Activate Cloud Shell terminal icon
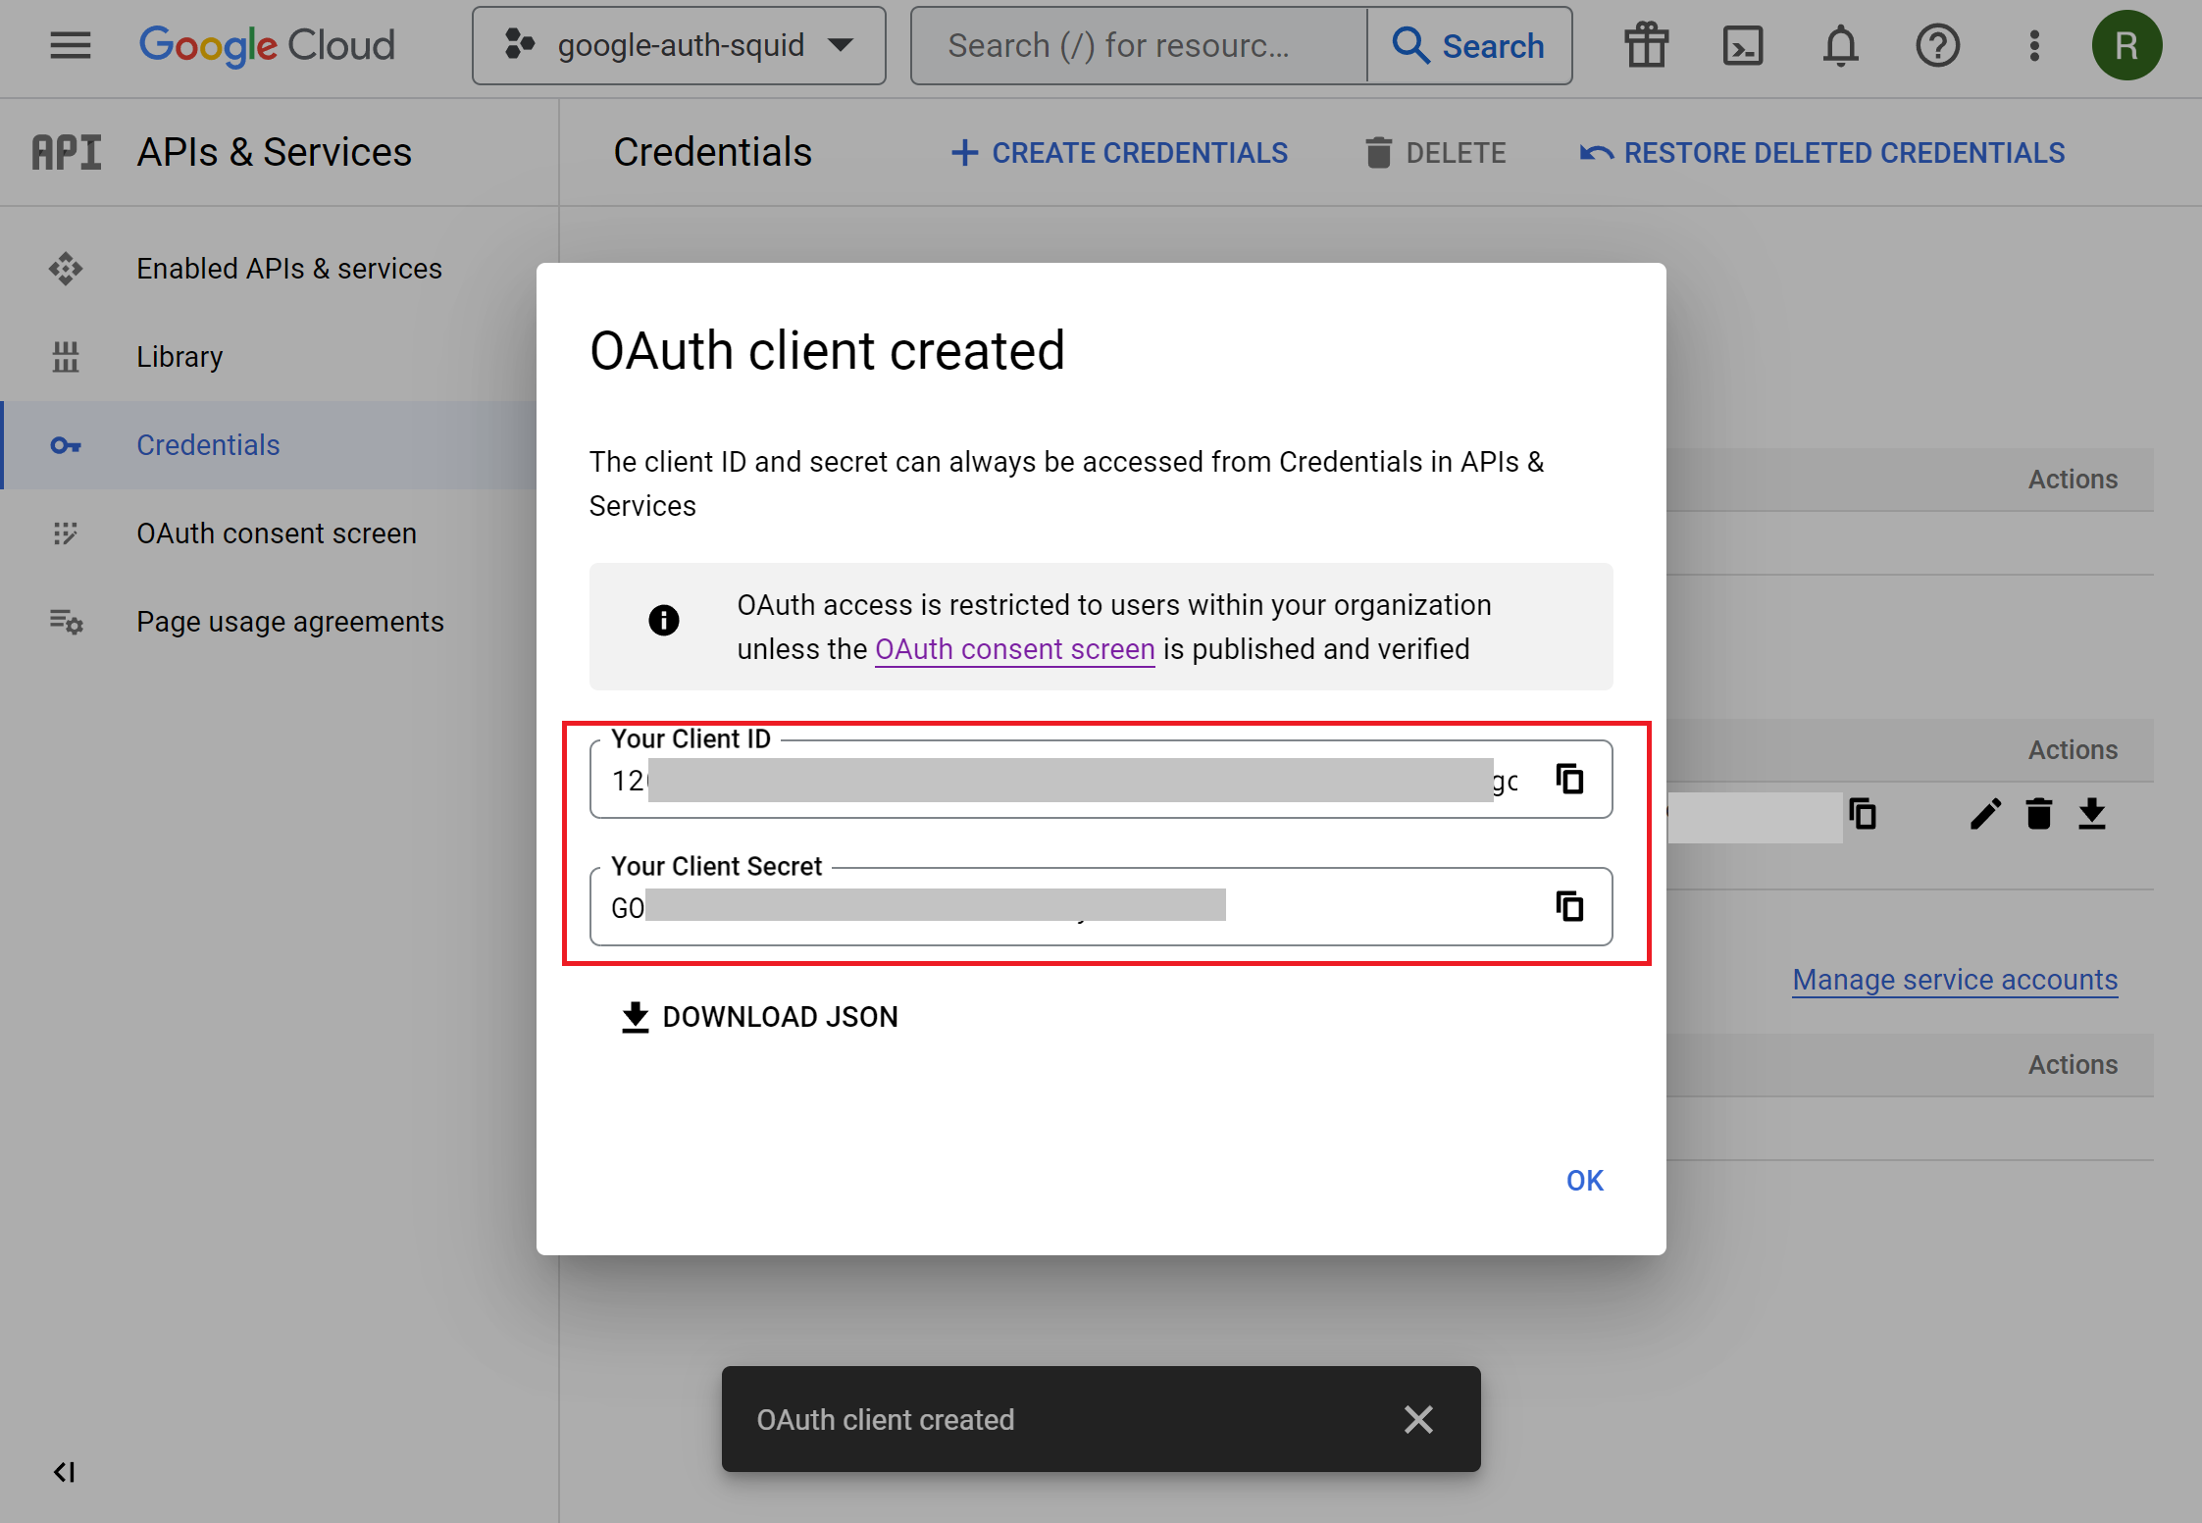 point(1743,46)
